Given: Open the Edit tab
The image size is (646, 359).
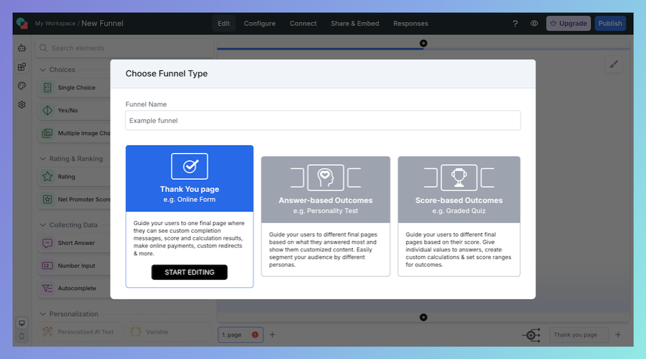Looking at the screenshot, I should pyautogui.click(x=224, y=23).
